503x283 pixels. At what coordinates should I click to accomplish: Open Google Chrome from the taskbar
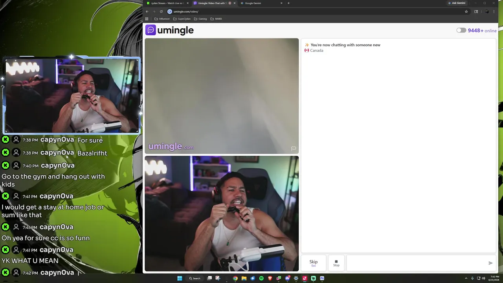[235, 278]
